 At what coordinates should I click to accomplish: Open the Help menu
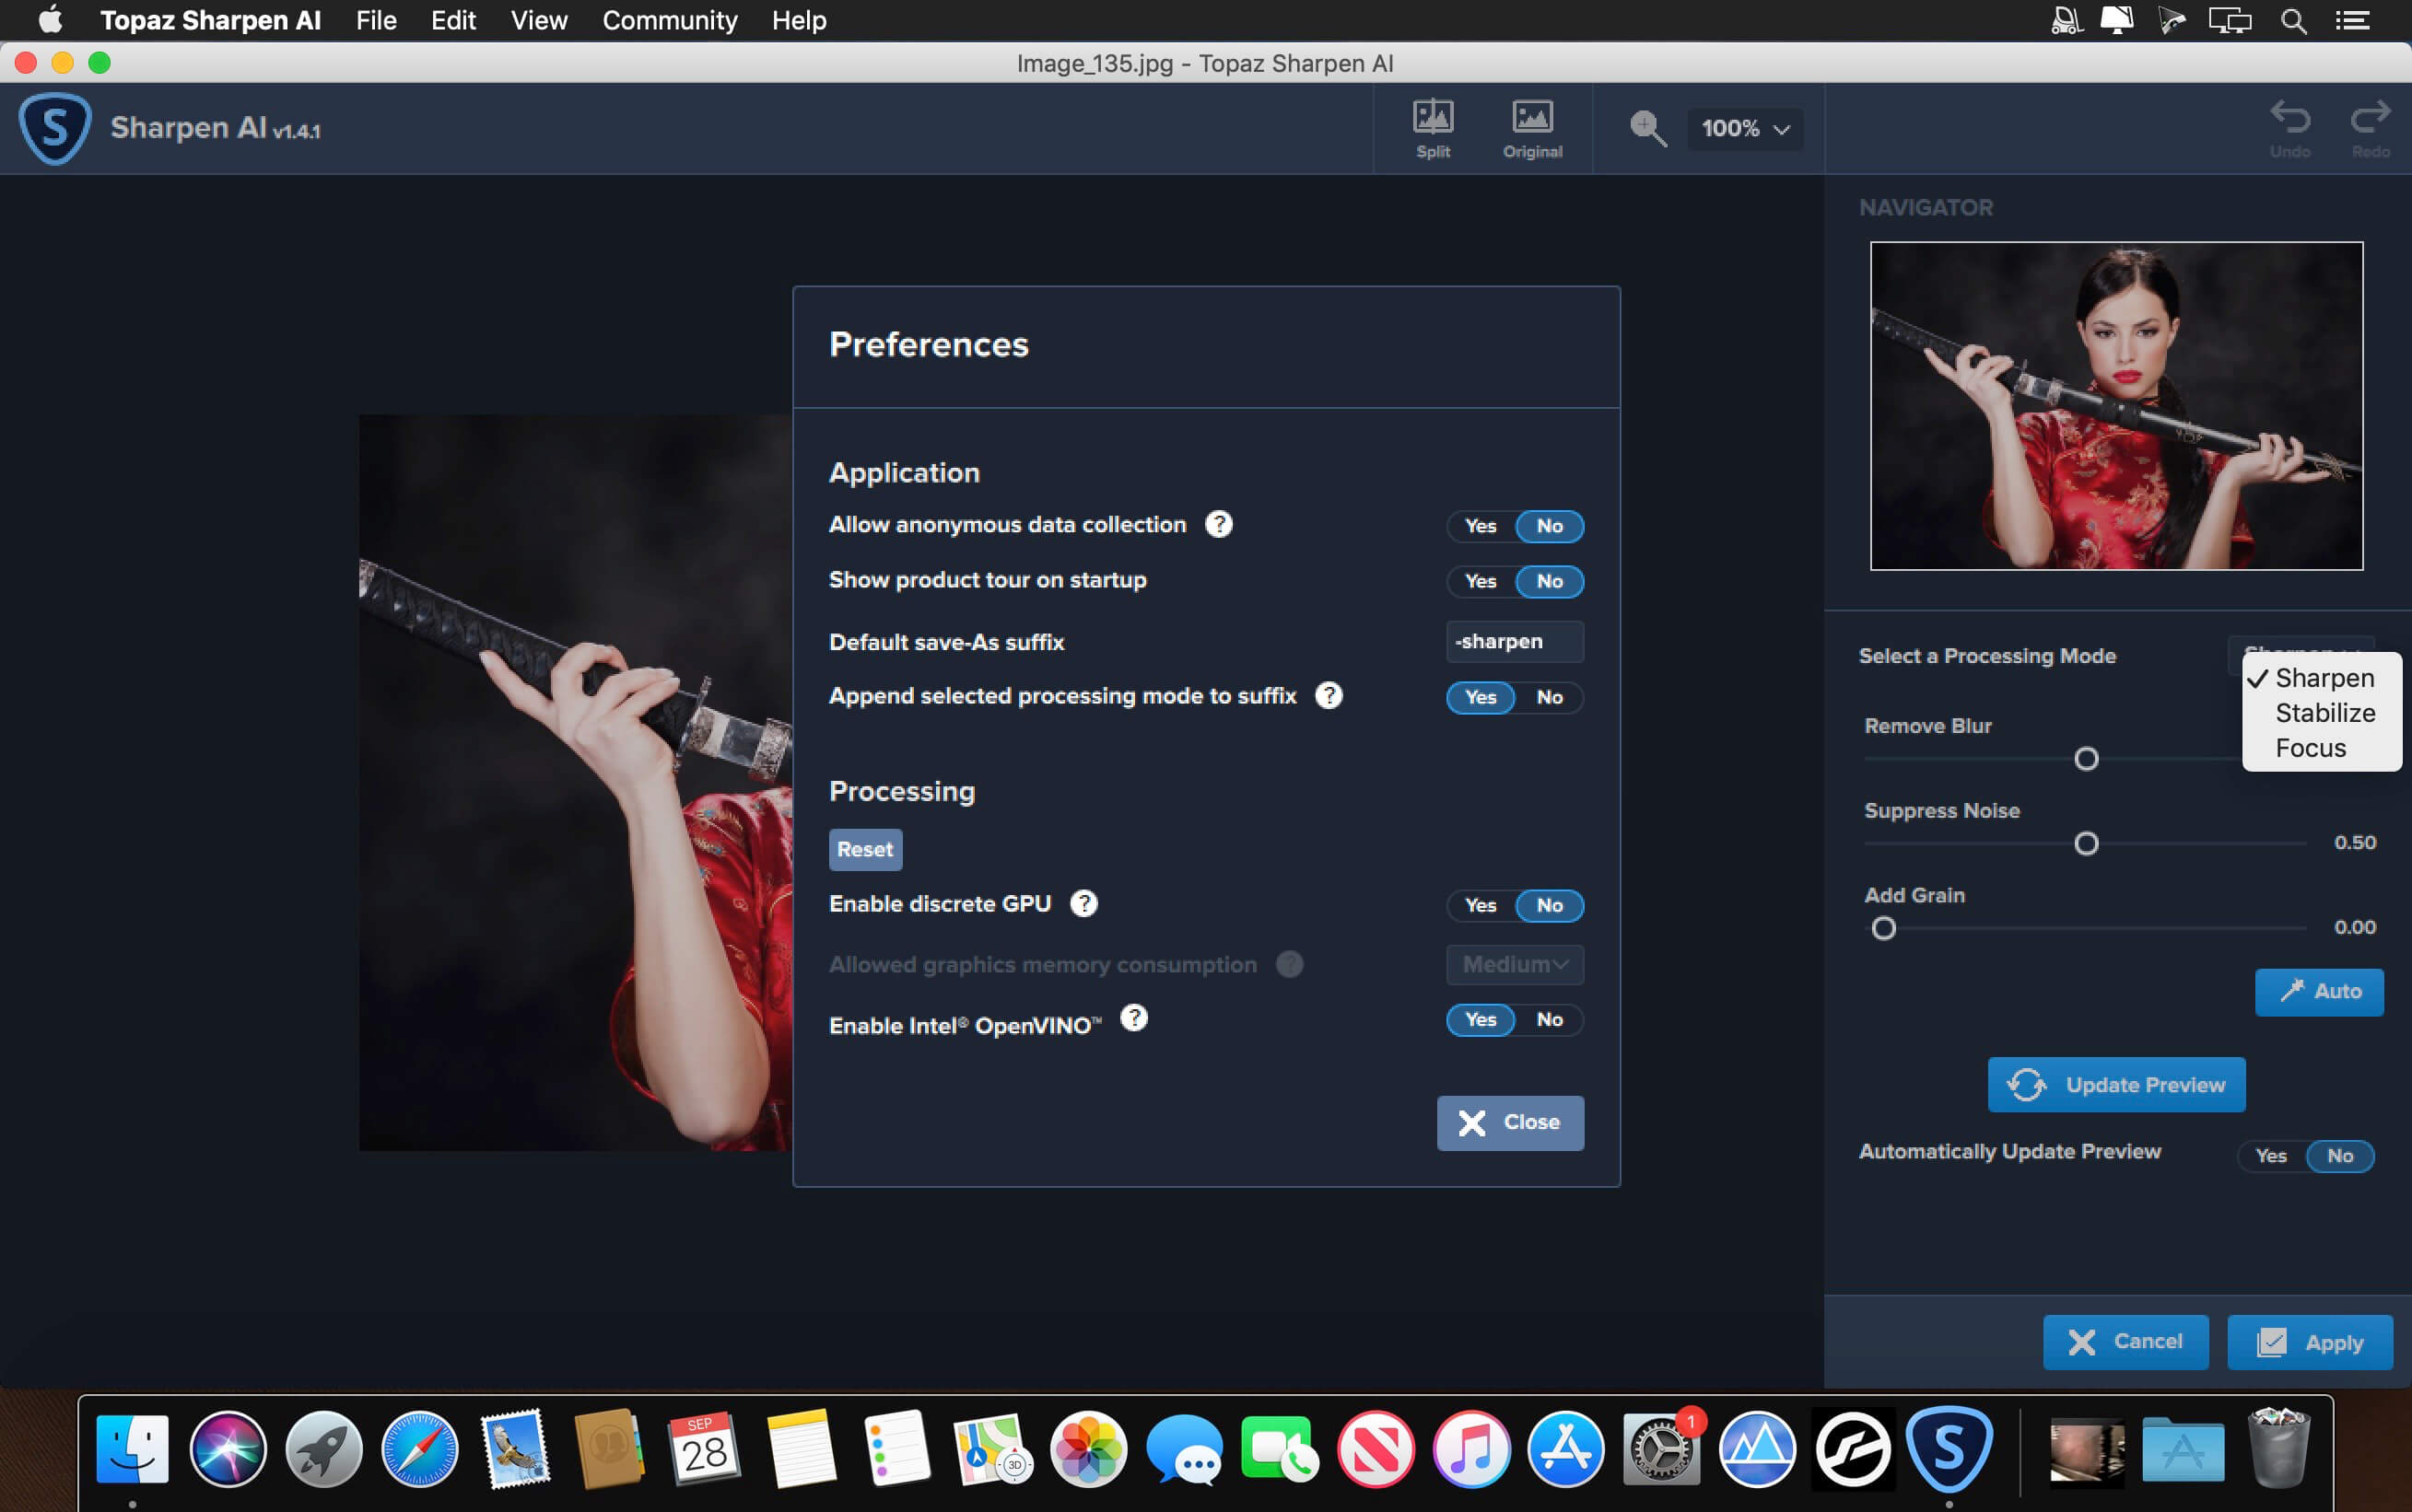coord(799,20)
